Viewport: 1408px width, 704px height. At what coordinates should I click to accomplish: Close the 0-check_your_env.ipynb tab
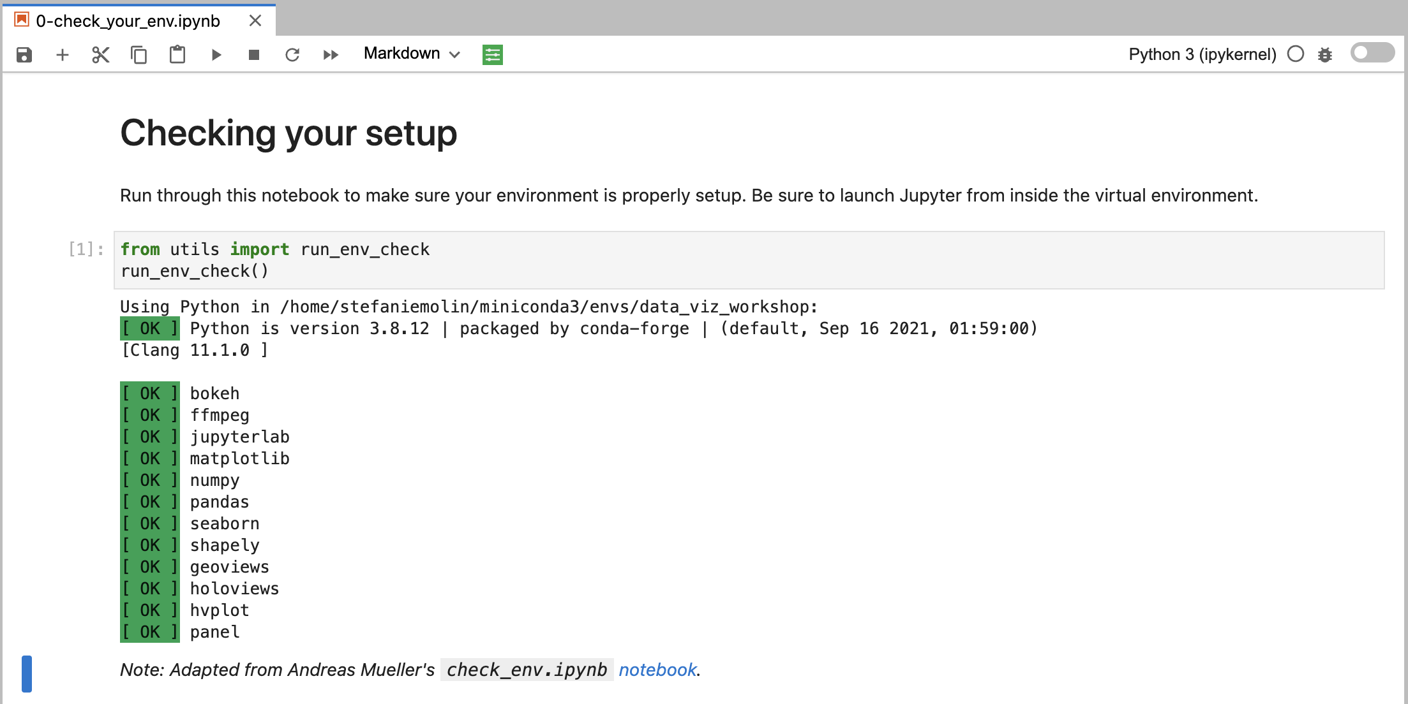click(255, 21)
